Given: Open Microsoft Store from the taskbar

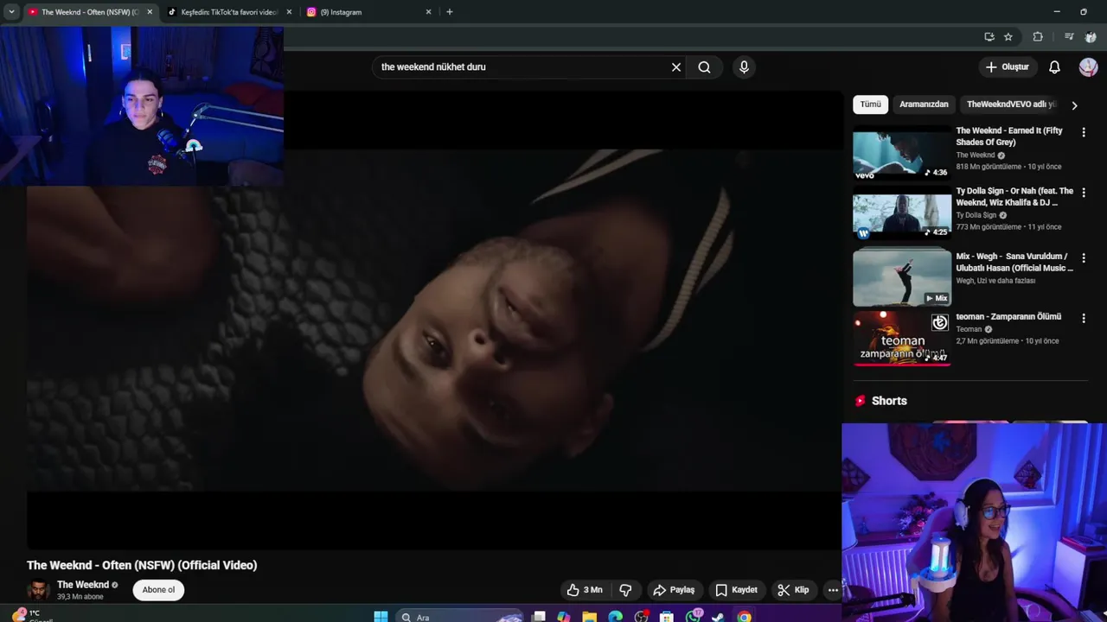Looking at the screenshot, I should click(x=666, y=617).
